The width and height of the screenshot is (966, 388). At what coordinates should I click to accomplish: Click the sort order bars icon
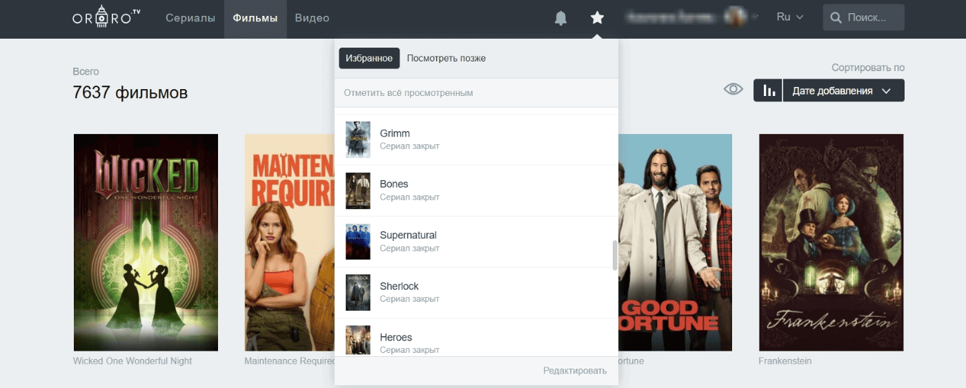click(x=768, y=90)
